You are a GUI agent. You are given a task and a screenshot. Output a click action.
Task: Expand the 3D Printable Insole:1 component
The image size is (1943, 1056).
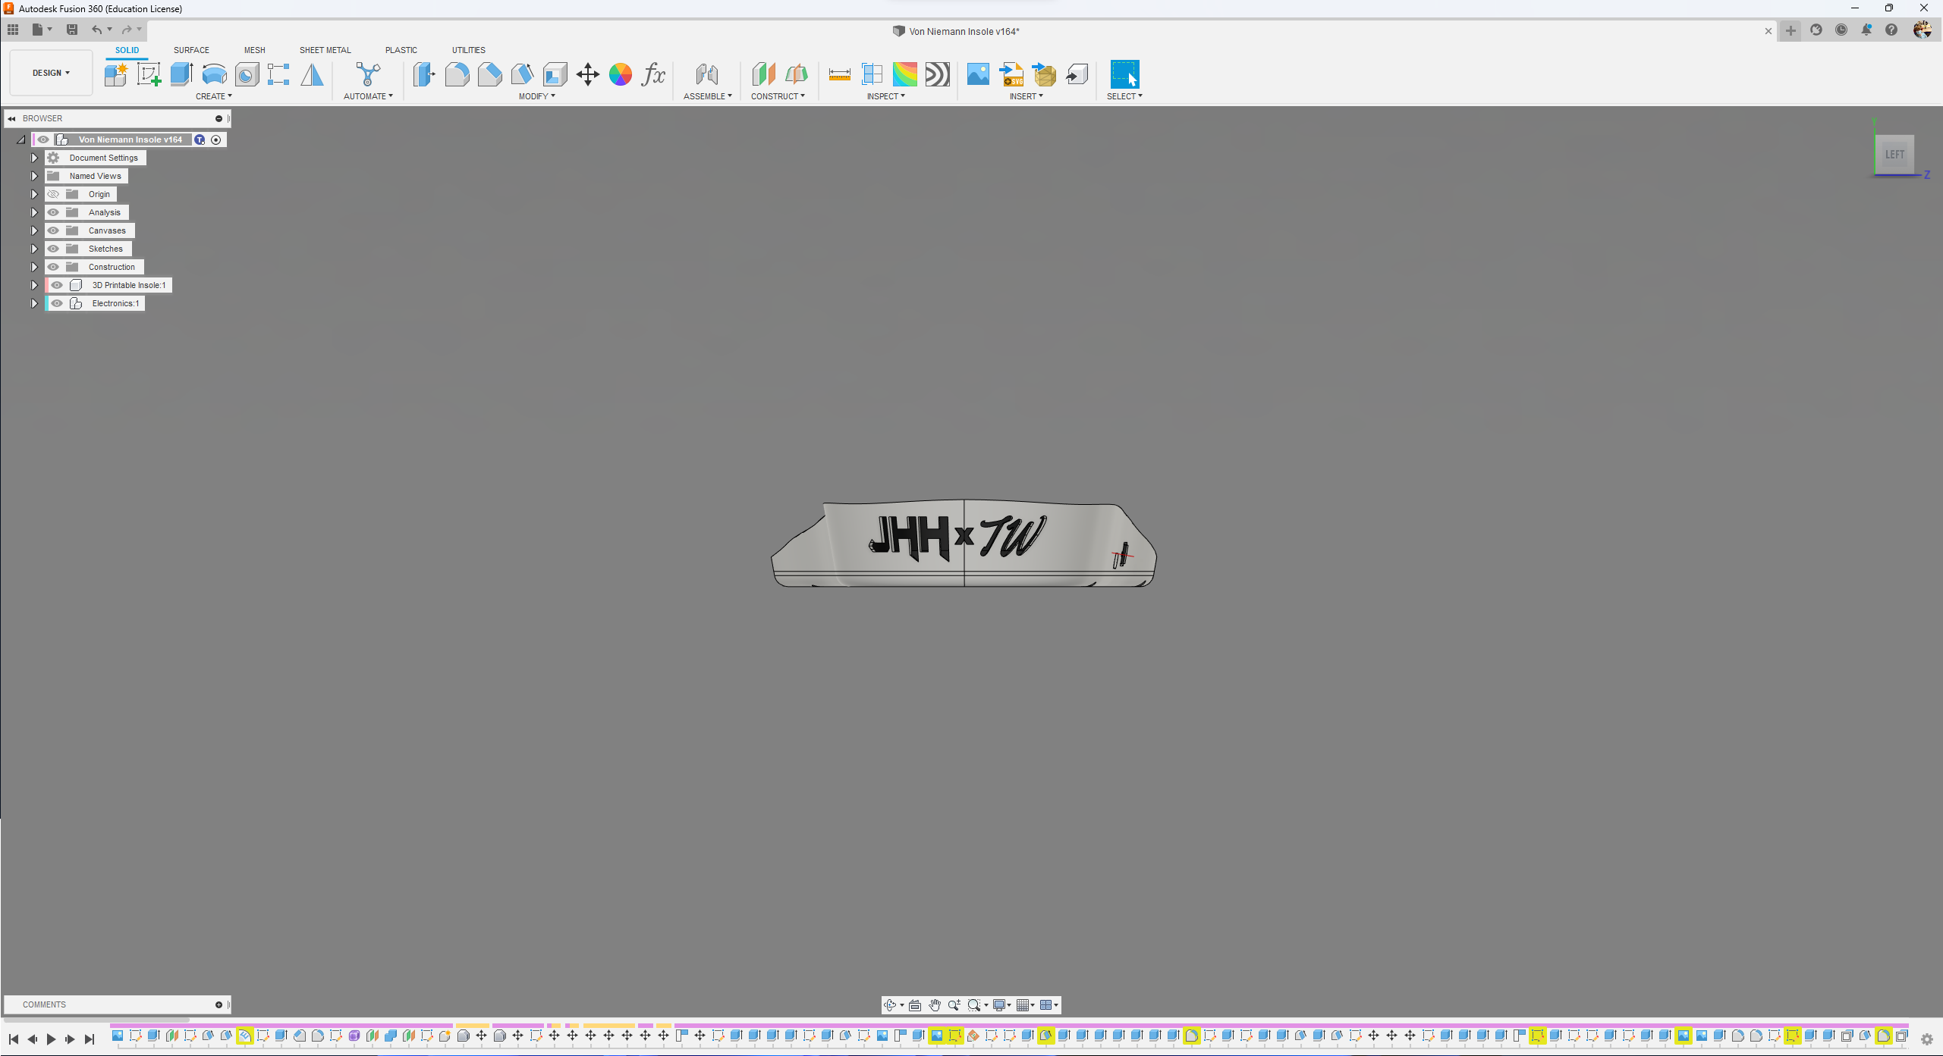click(34, 285)
